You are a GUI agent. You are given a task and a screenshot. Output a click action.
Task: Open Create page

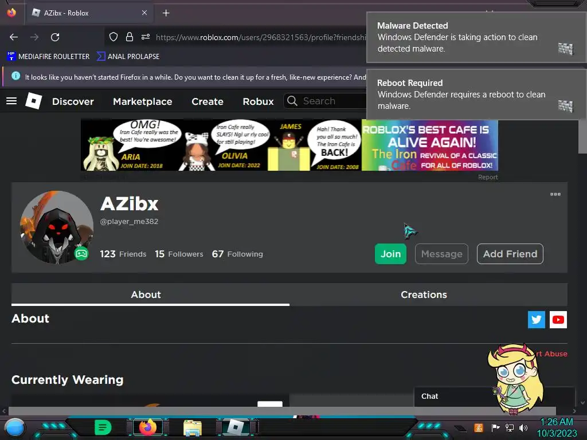click(x=208, y=101)
